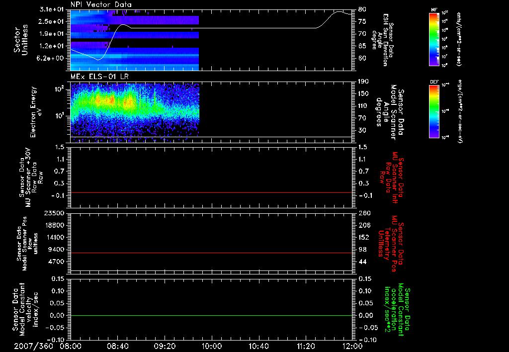Click the '152' telemetry tick label
Screen dimensions: 509x352
[x=363, y=237]
